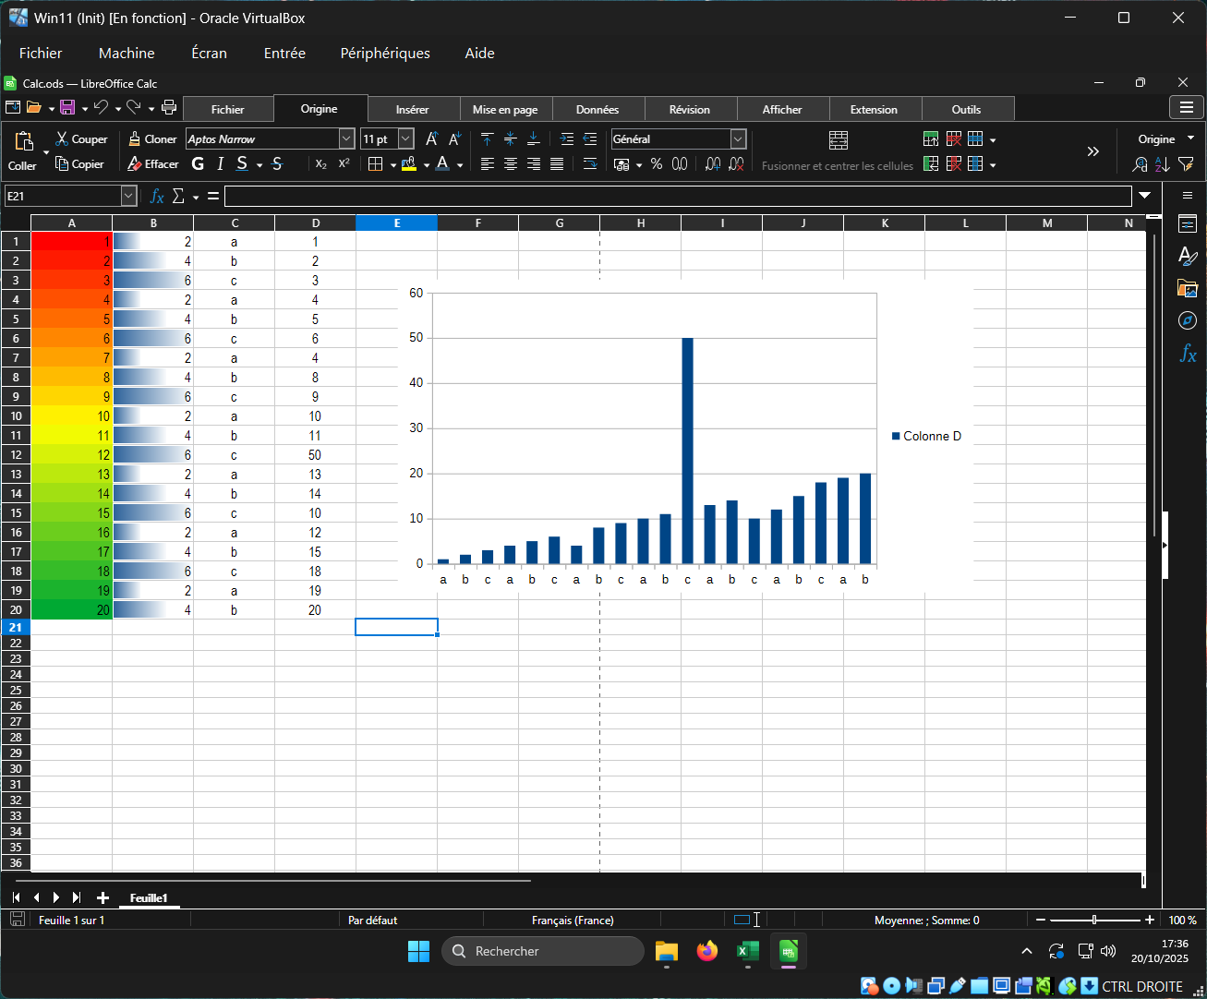Apply percent number format
Image resolution: width=1207 pixels, height=999 pixels.
[656, 164]
